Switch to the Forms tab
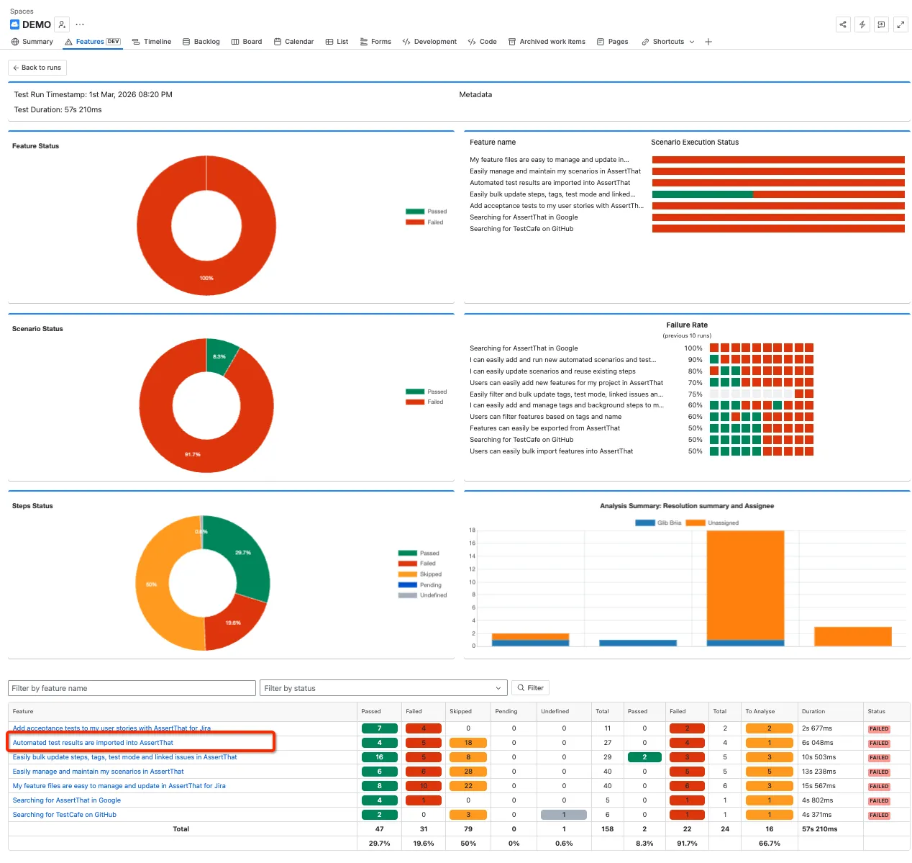The image size is (912, 863). [375, 42]
